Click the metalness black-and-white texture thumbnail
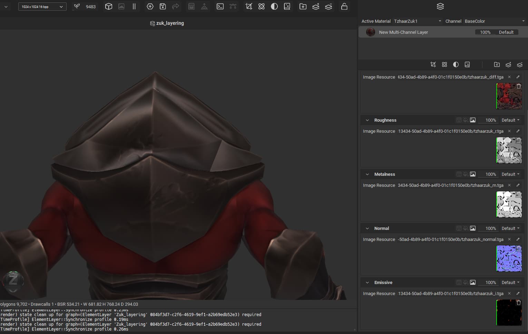The height and width of the screenshot is (334, 528). point(509,204)
